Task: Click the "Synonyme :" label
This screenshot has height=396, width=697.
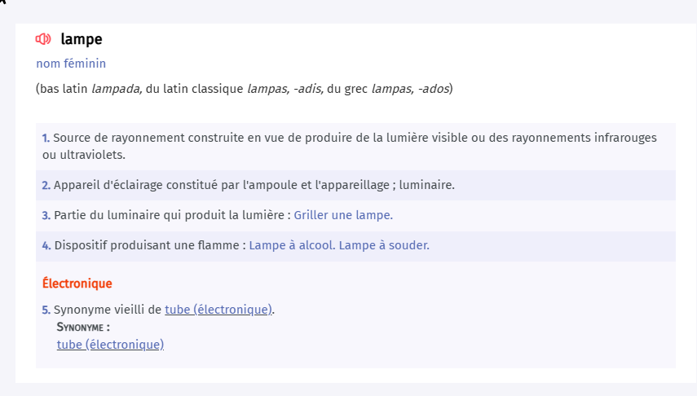Action: (83, 327)
